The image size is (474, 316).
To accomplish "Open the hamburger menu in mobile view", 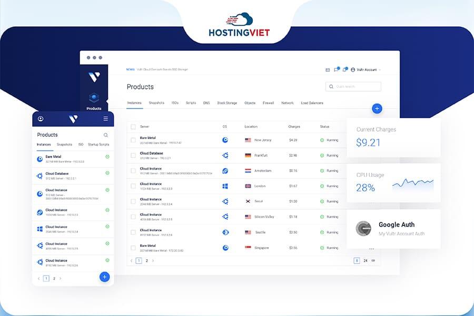I will (x=105, y=118).
